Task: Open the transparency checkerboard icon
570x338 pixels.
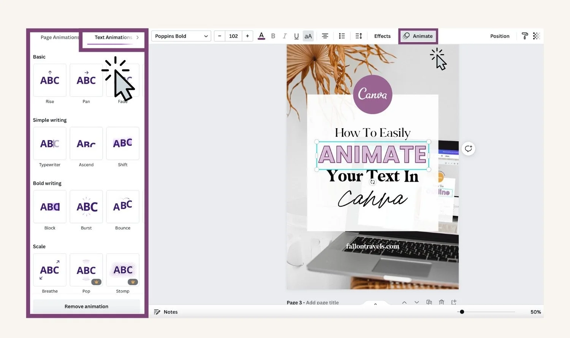Action: 537,36
